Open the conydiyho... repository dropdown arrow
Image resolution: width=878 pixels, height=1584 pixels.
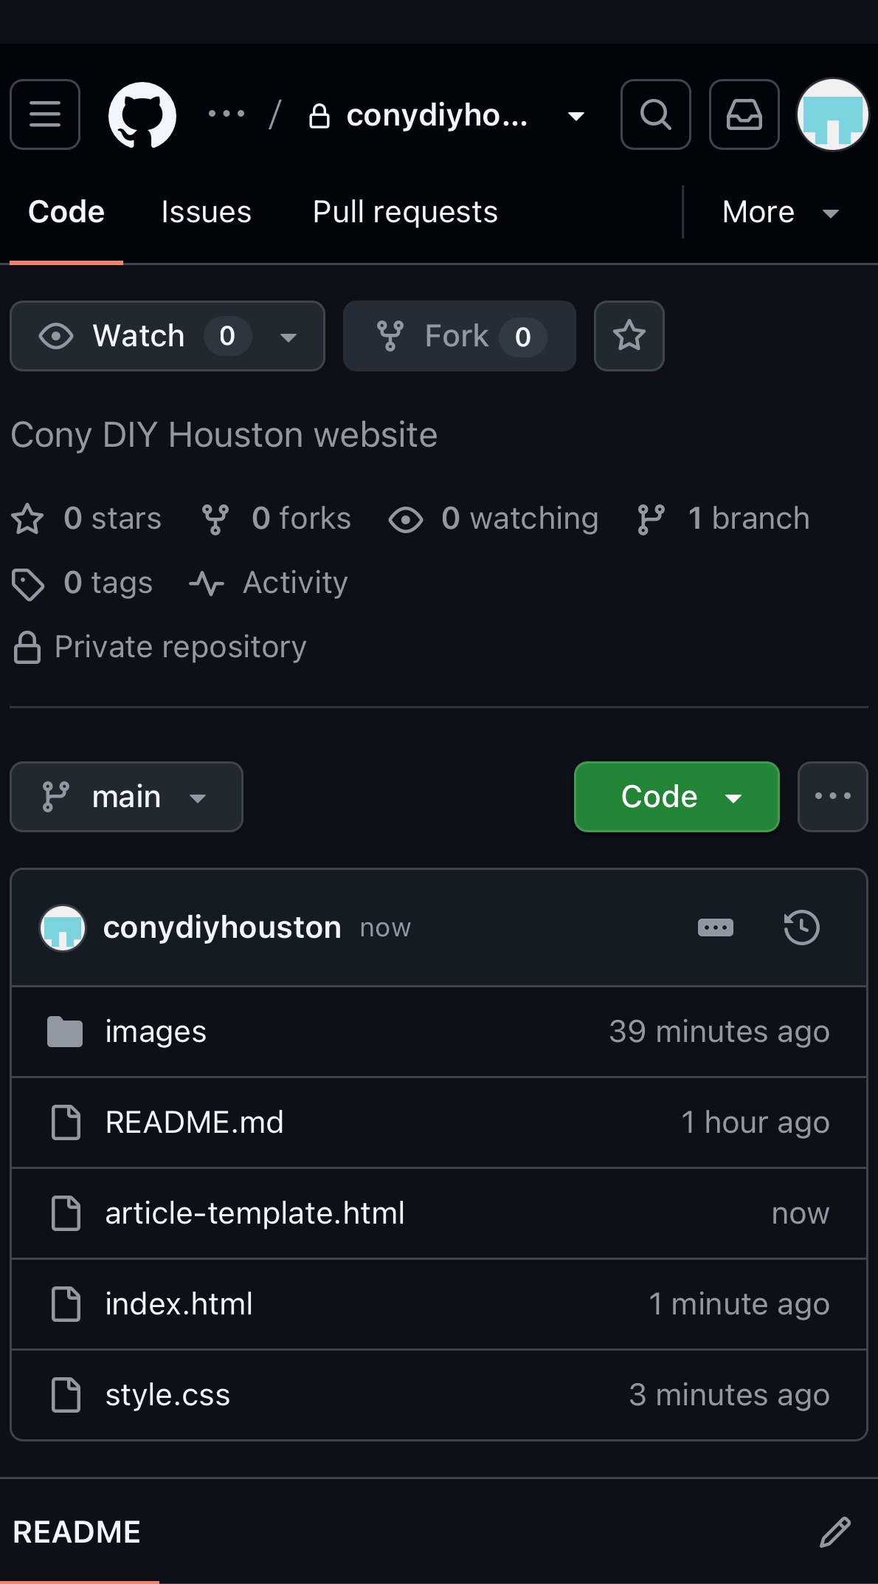pos(576,116)
